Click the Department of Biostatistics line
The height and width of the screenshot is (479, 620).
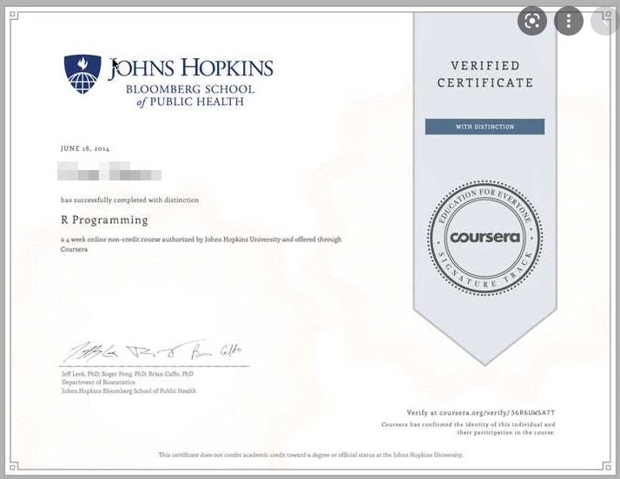tap(98, 382)
